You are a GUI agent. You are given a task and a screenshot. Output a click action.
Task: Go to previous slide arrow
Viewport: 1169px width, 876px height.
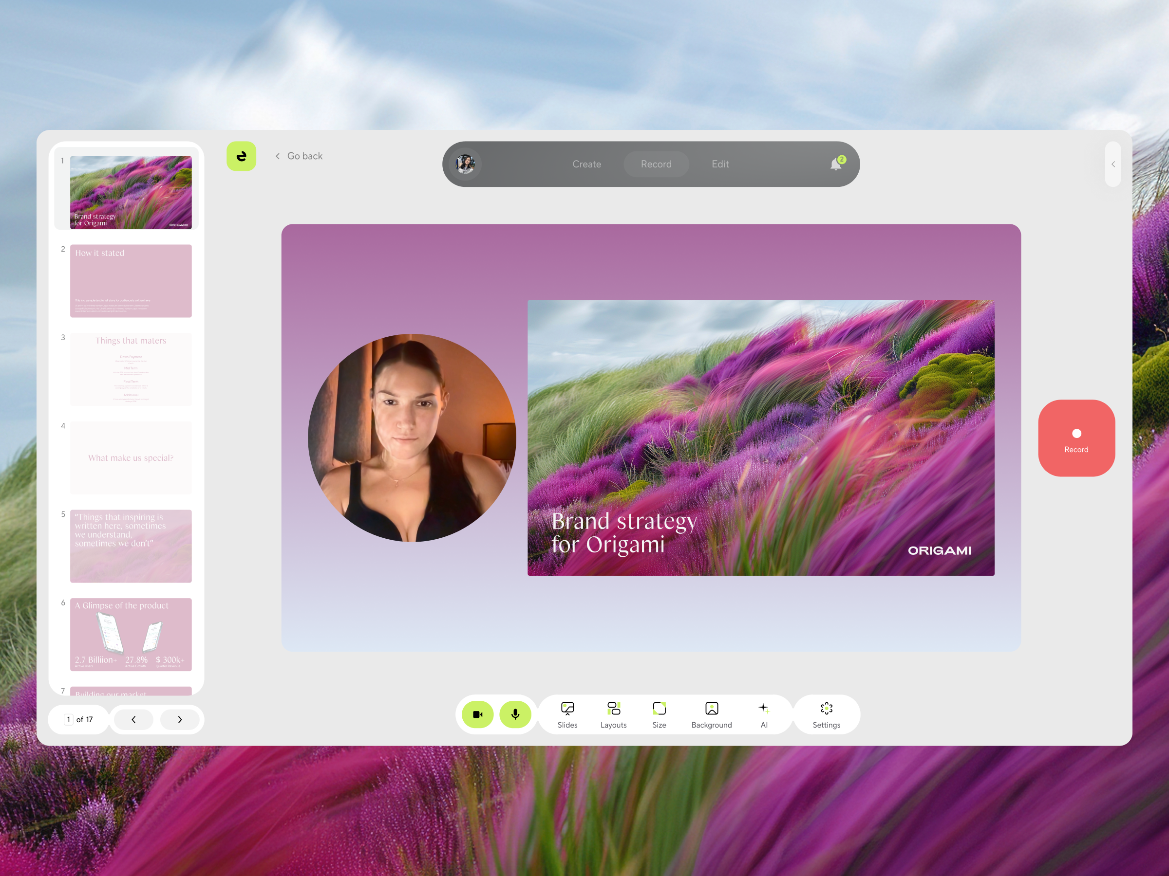tap(134, 719)
